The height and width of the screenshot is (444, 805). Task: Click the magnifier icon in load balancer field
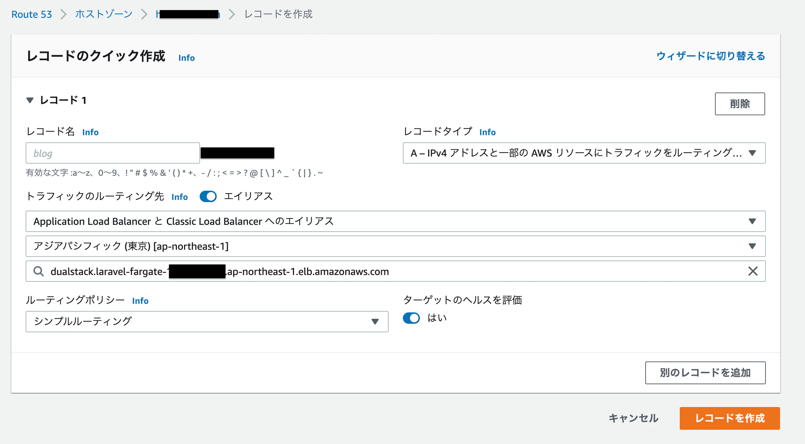click(38, 271)
